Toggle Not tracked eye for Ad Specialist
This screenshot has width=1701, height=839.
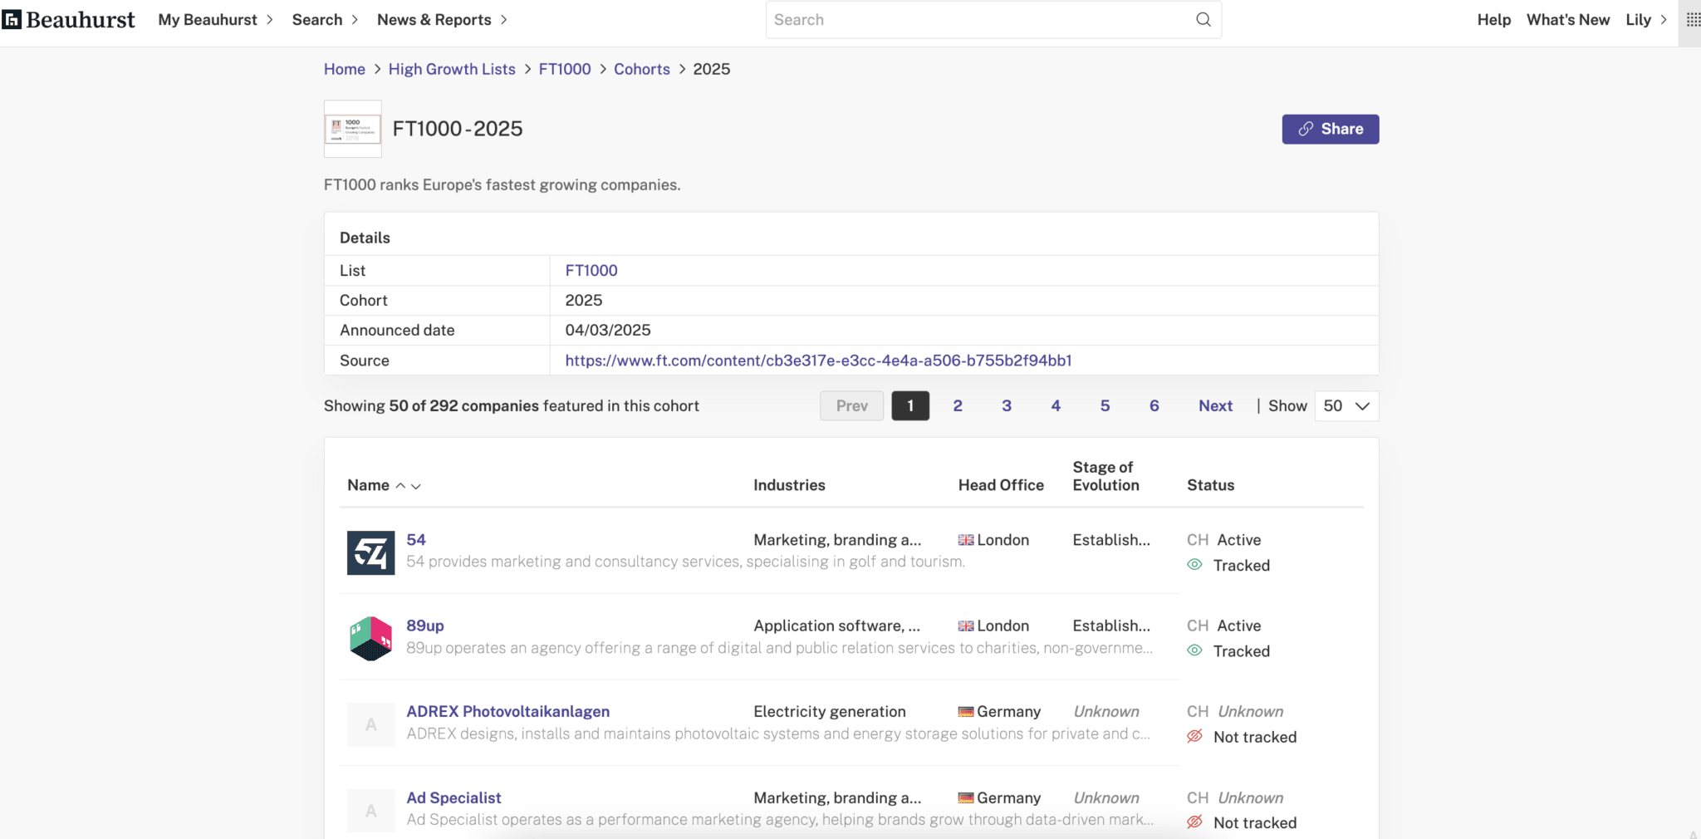point(1194,822)
